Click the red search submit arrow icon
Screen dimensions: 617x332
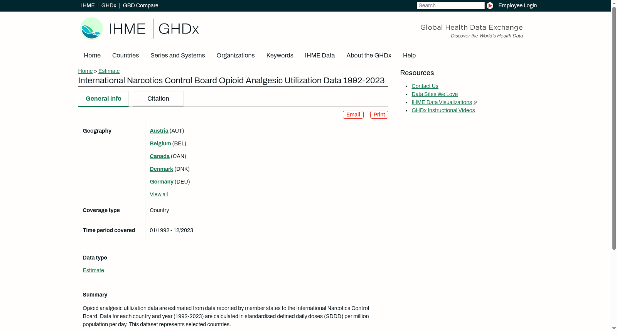[490, 5]
